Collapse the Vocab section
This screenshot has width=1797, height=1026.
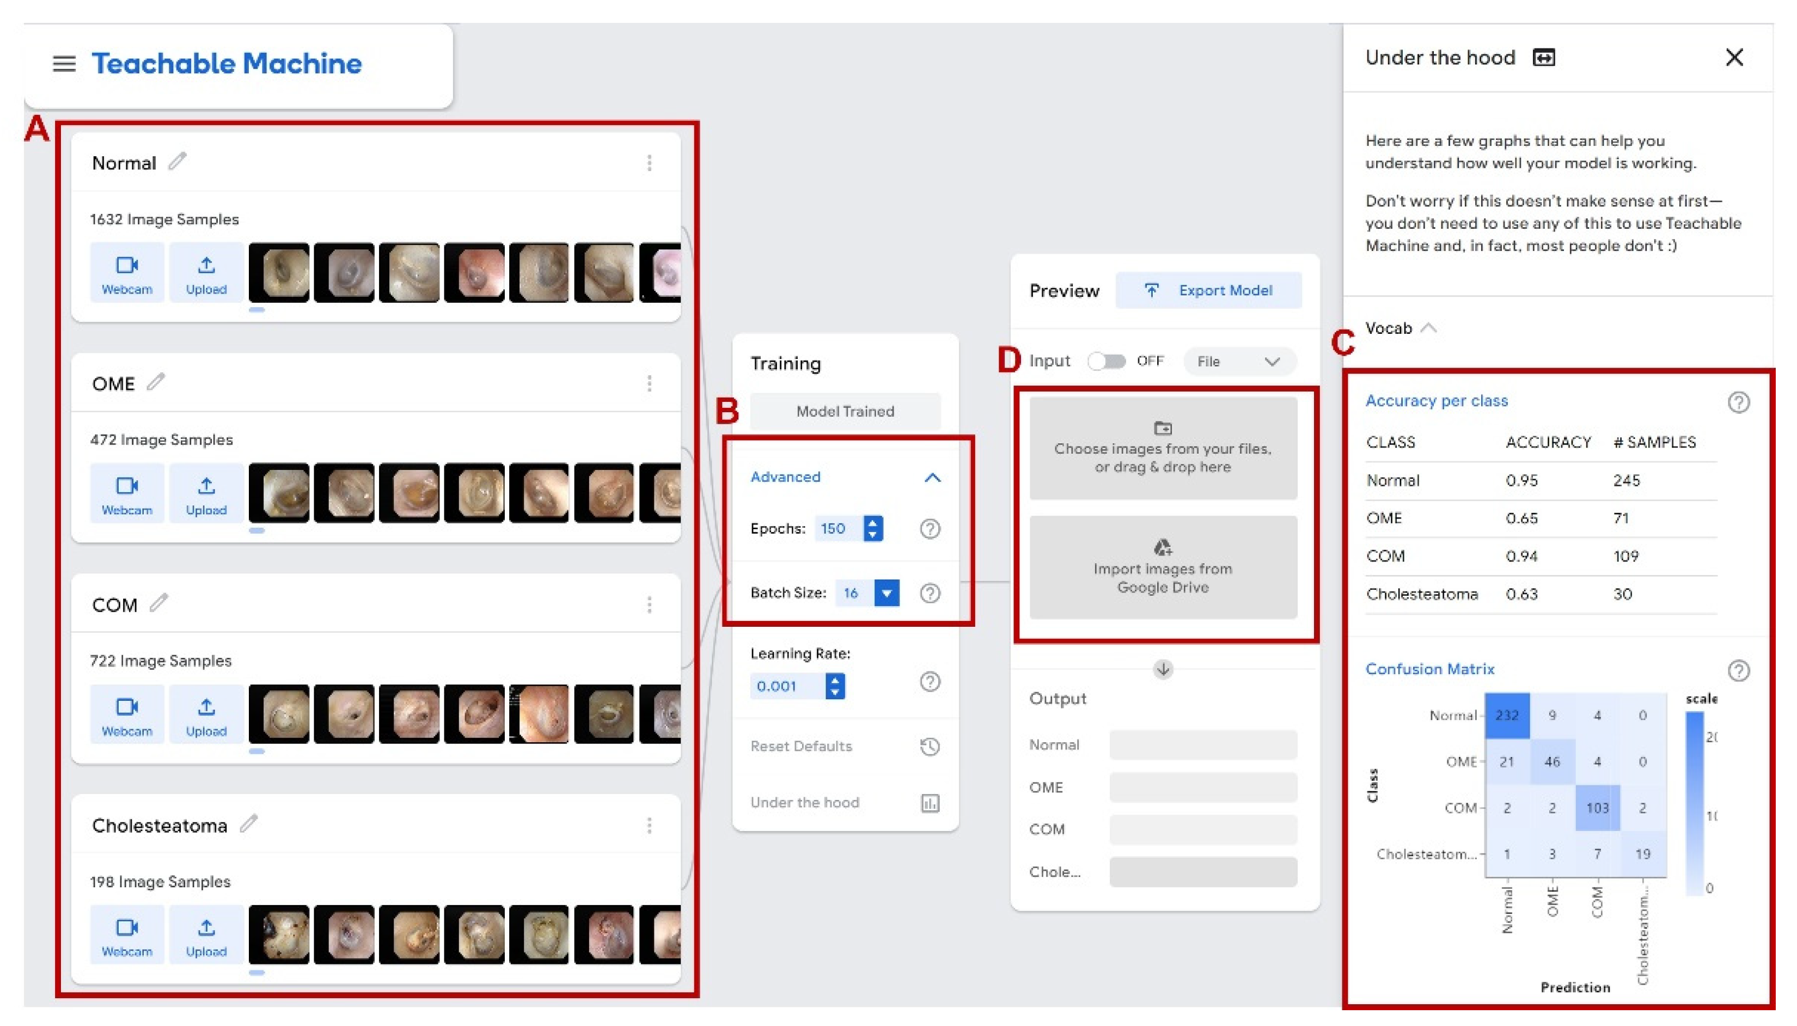[x=1428, y=328]
